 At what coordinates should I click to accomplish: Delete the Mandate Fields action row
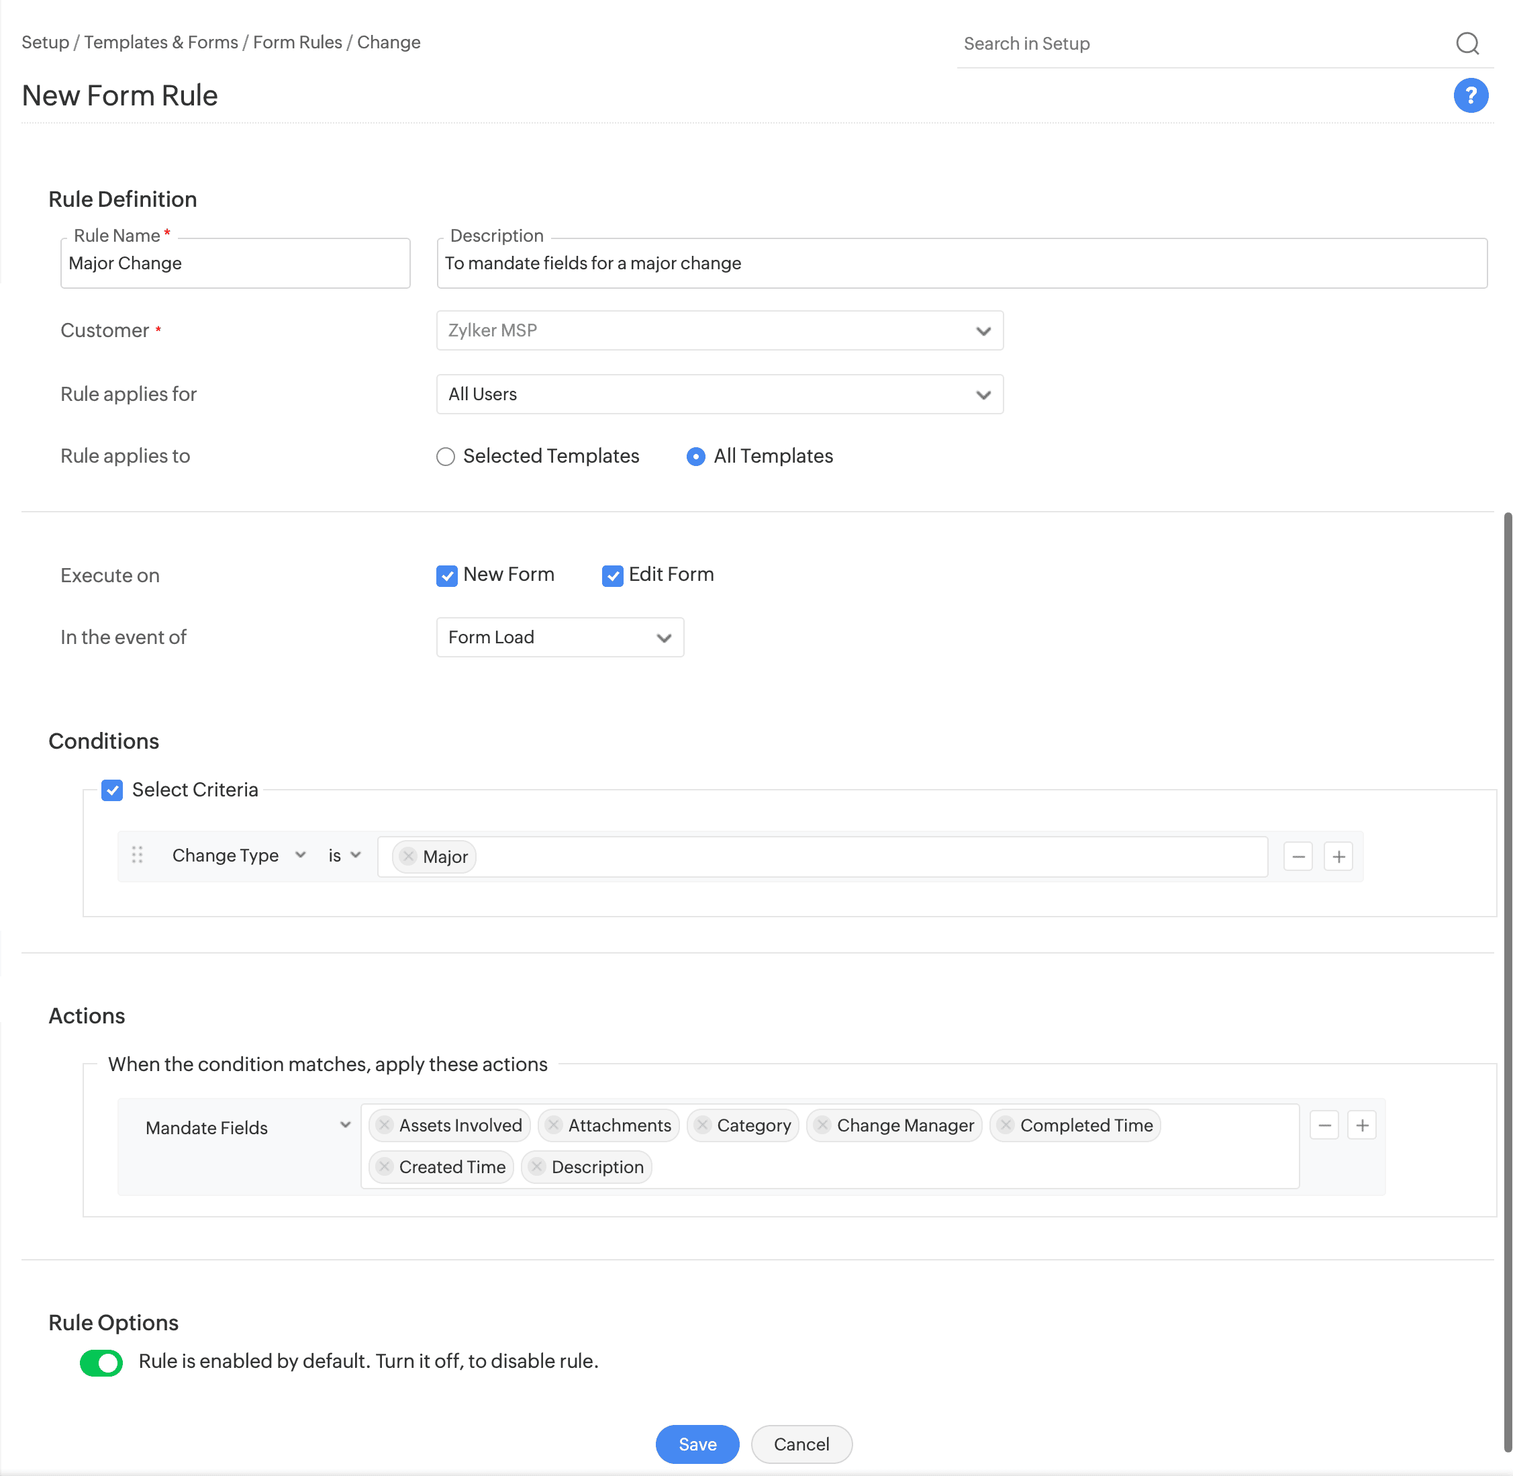tap(1324, 1125)
